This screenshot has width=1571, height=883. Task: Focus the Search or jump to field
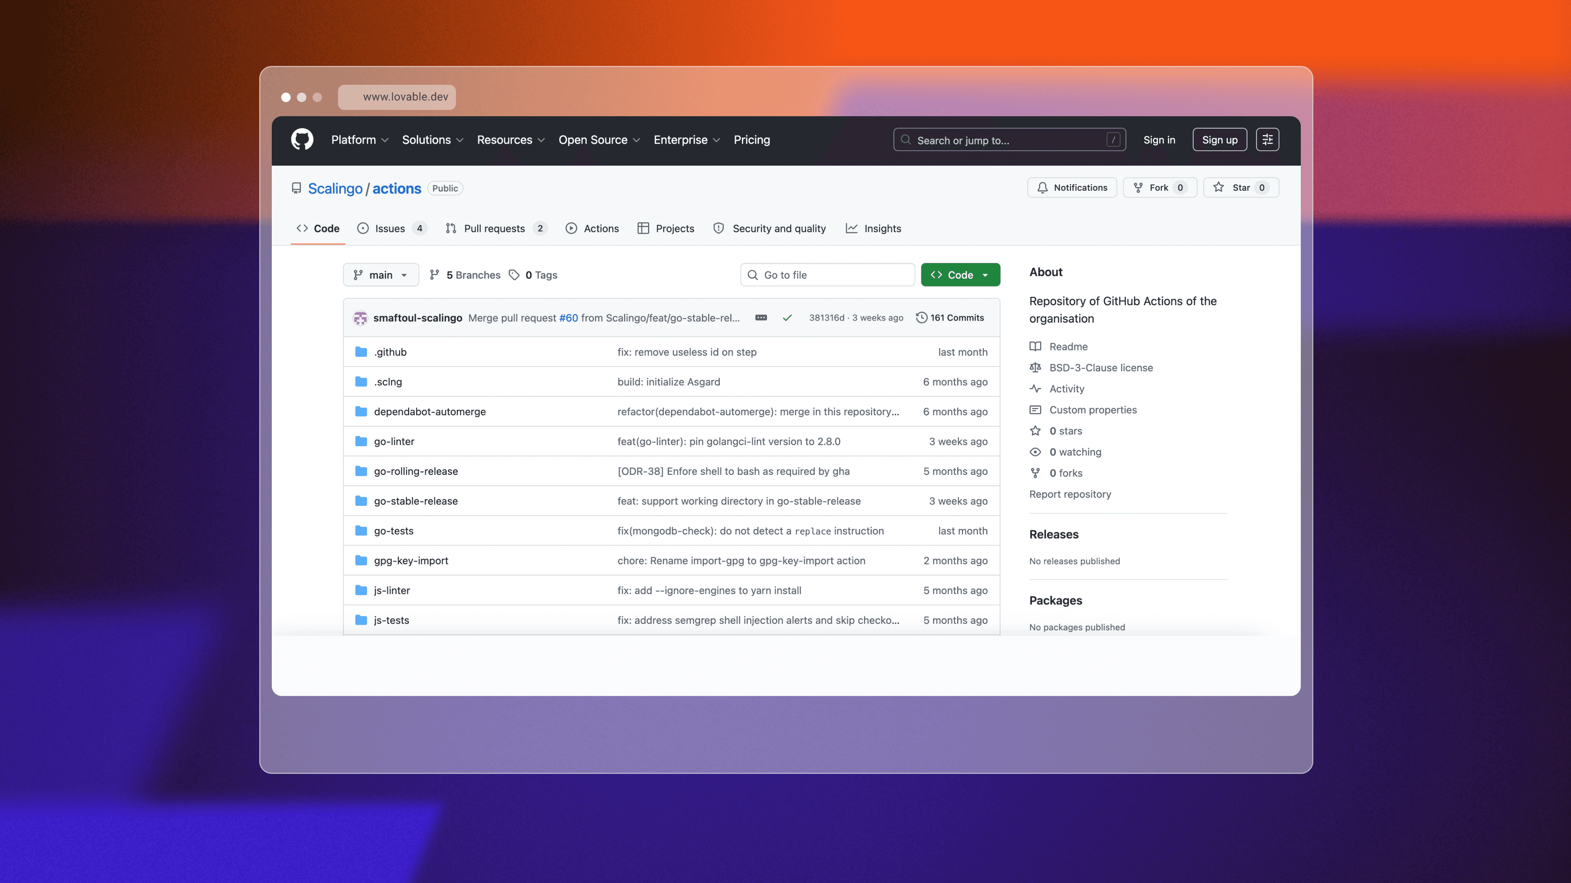1009,140
